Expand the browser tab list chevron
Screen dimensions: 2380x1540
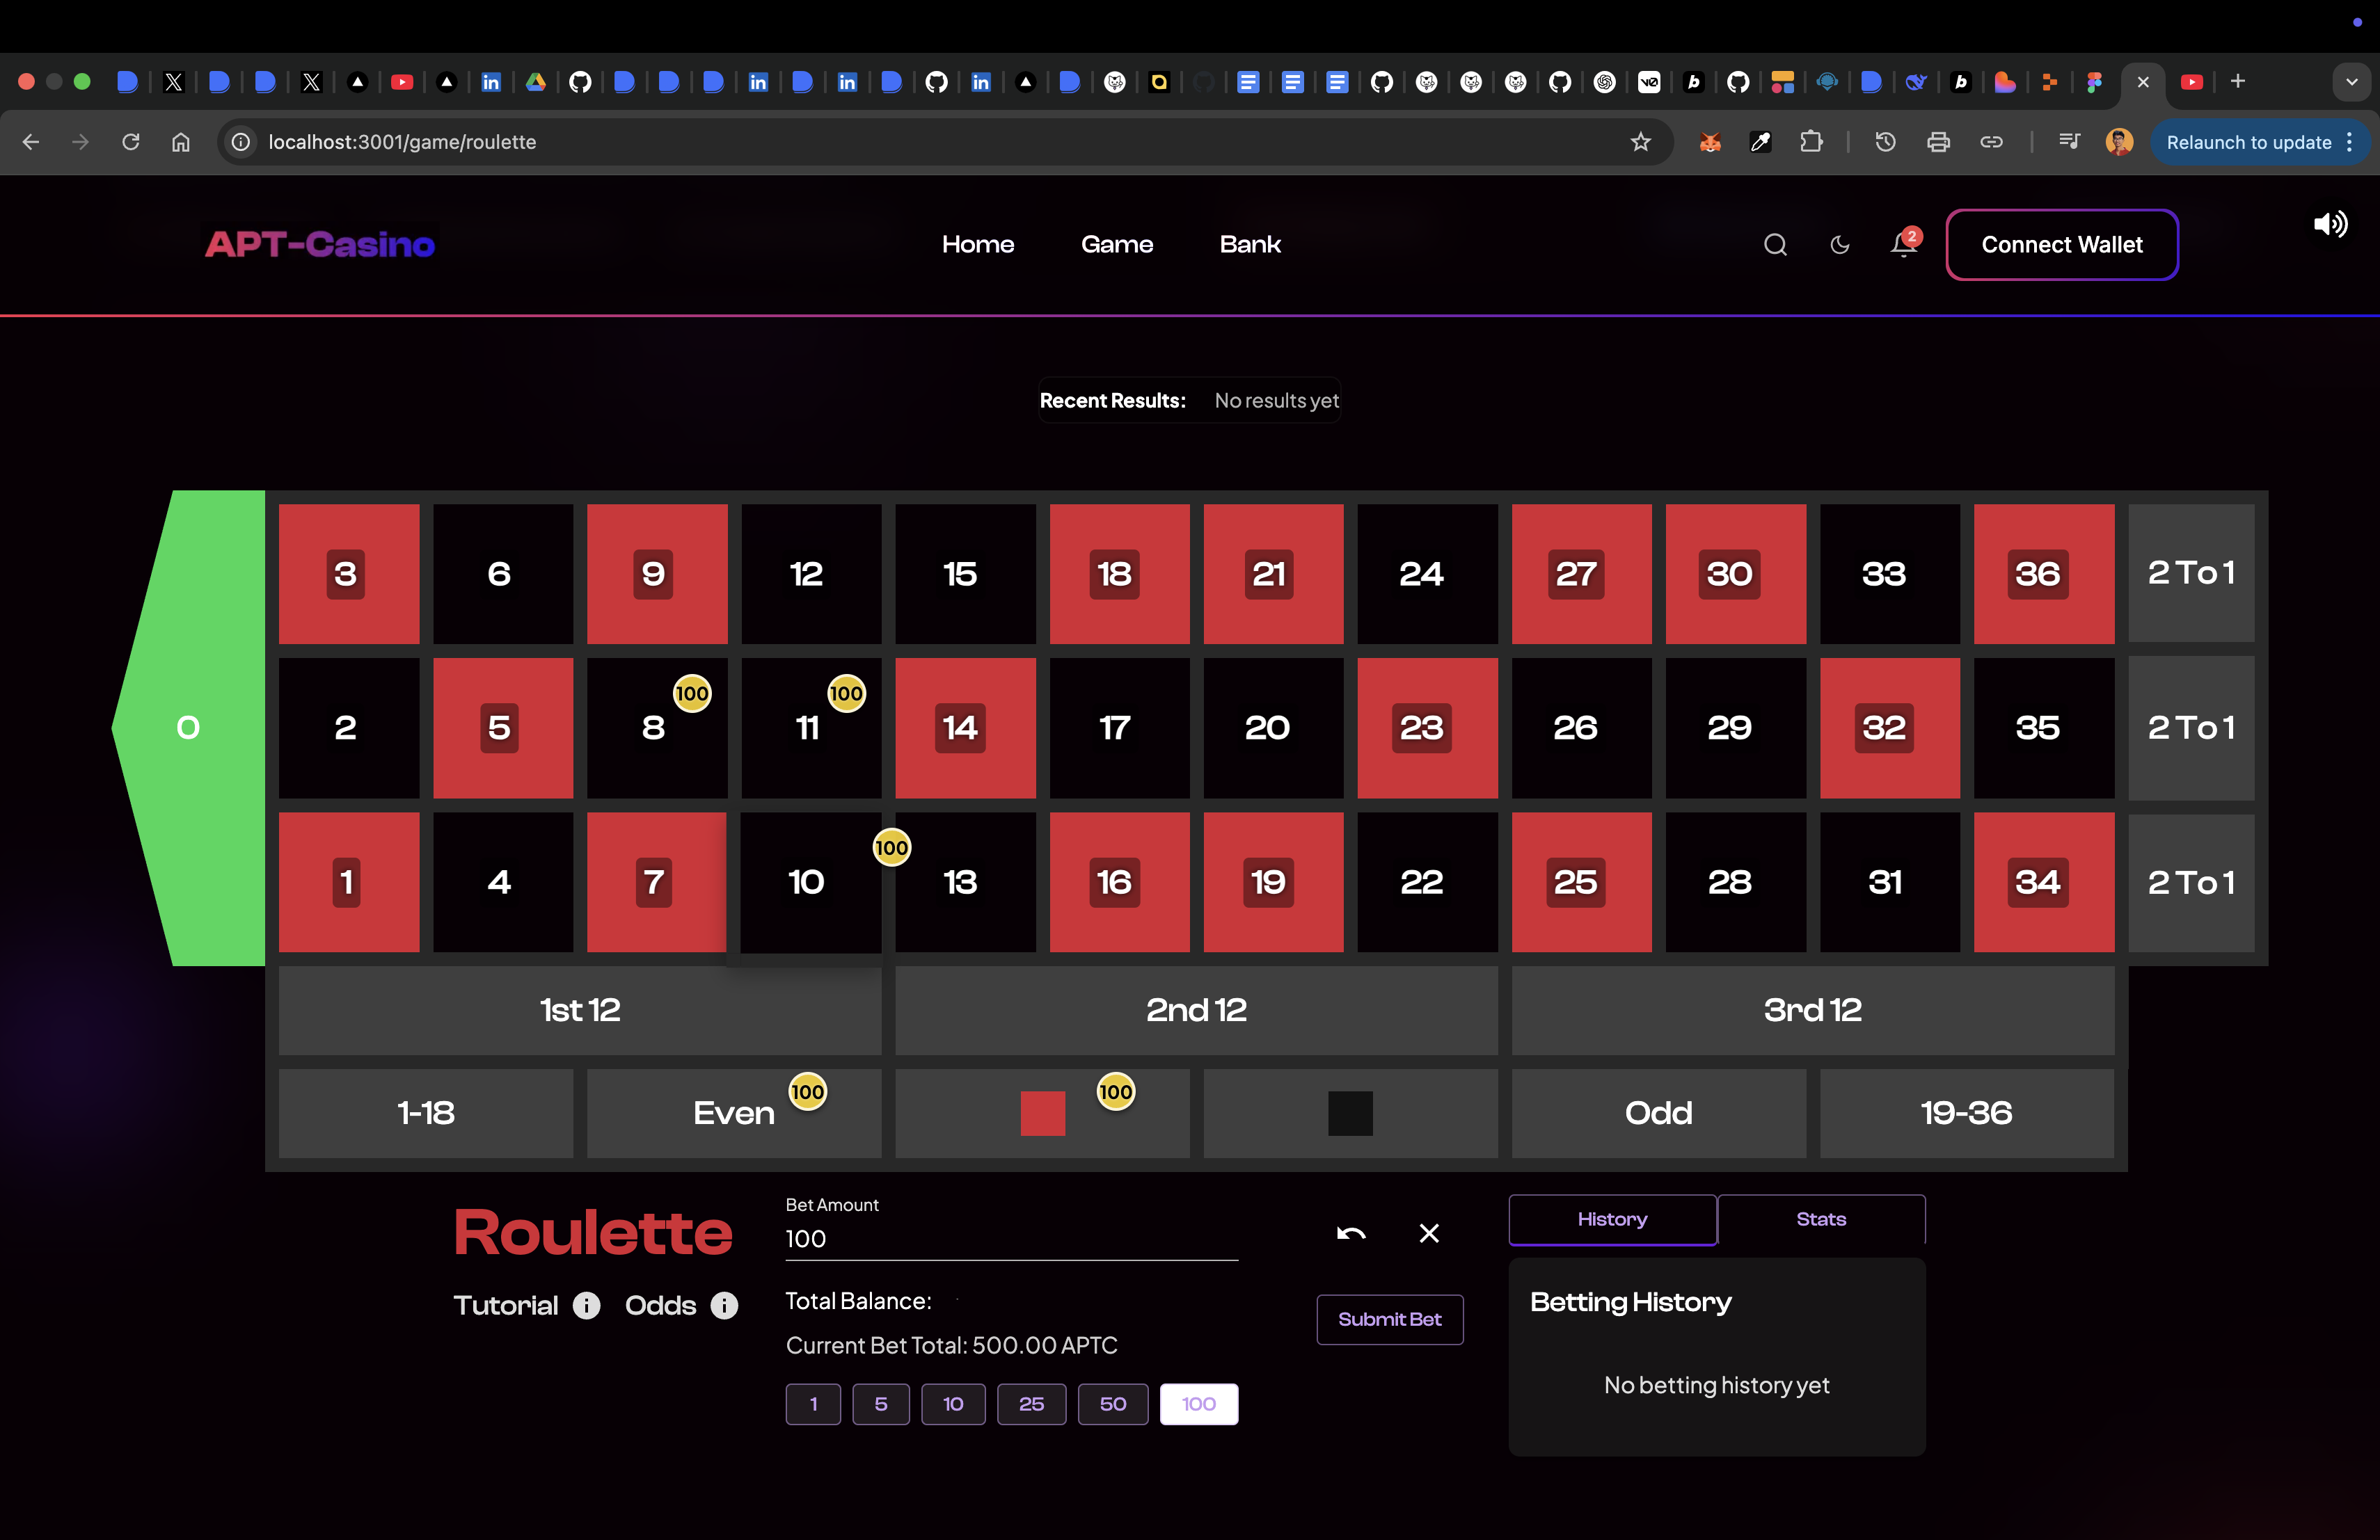[x=2351, y=82]
